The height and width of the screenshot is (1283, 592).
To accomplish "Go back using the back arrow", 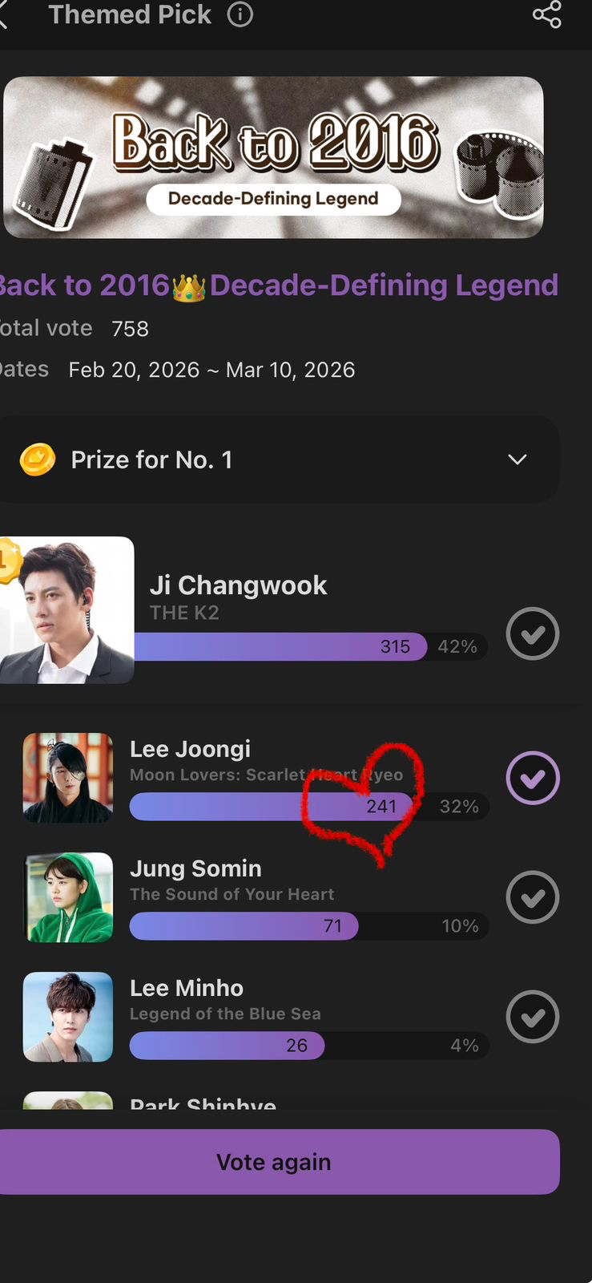I will click(3, 14).
